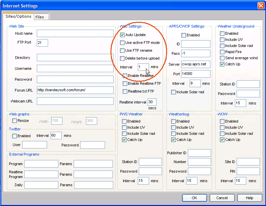Enable APRS/CWOP Settings Enabled checkbox
The width and height of the screenshot is (266, 206).
click(x=183, y=35)
